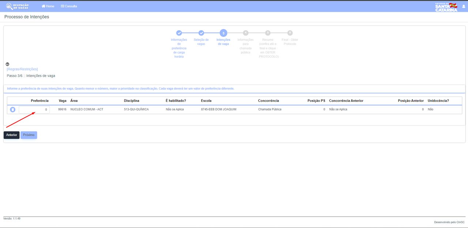Focus the Preferência number input field
This screenshot has width=468, height=228.
34,110
